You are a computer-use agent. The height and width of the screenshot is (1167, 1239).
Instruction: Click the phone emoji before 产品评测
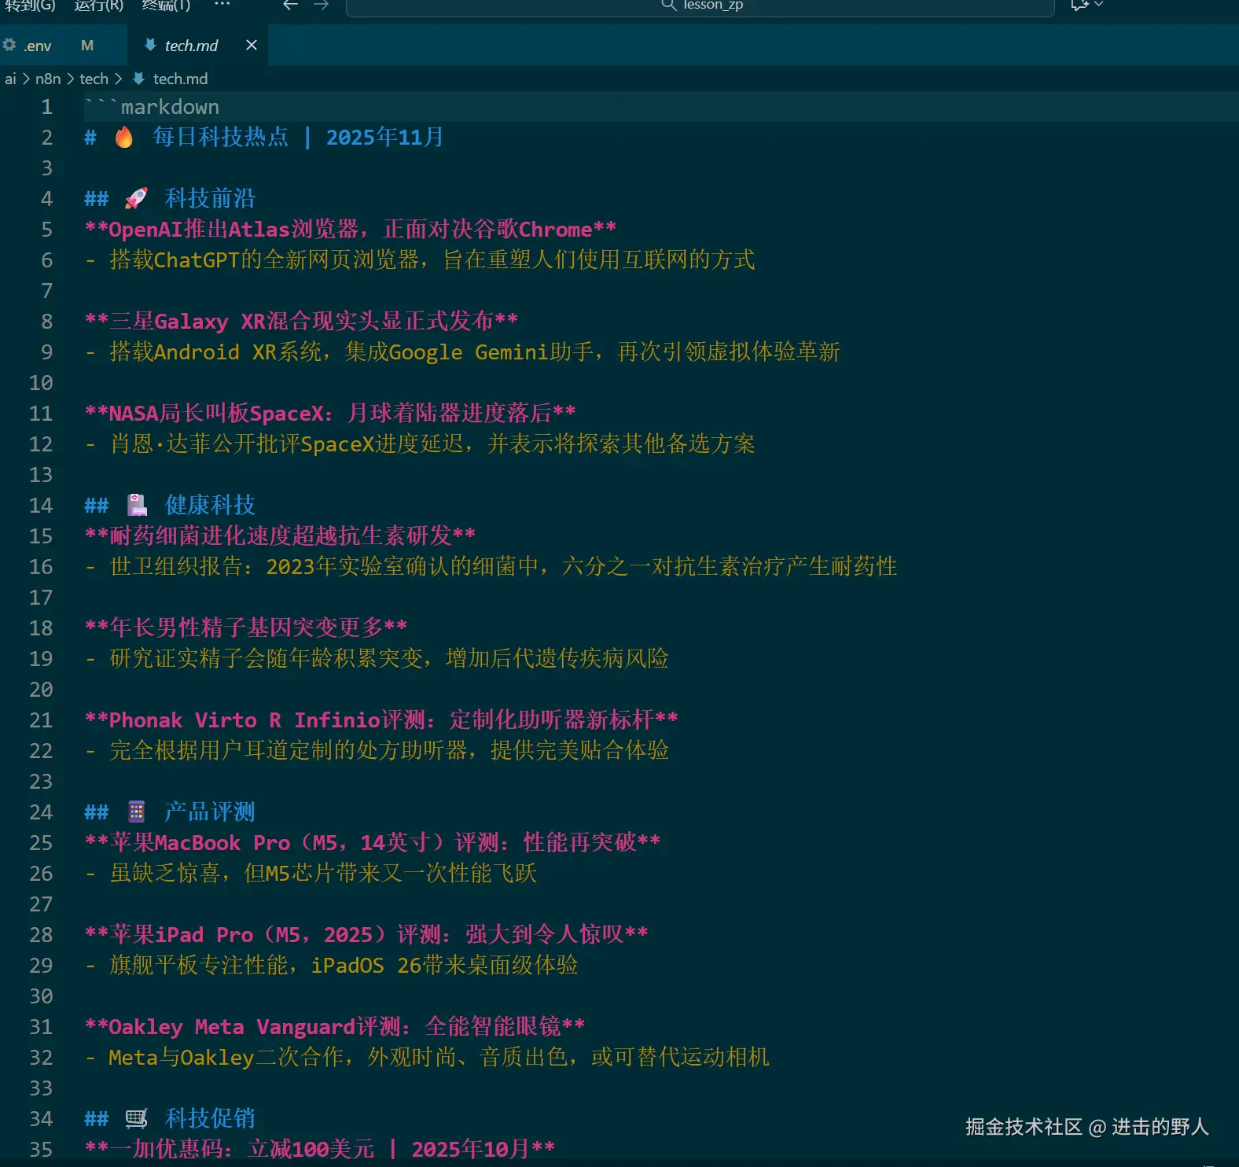pyautogui.click(x=137, y=812)
